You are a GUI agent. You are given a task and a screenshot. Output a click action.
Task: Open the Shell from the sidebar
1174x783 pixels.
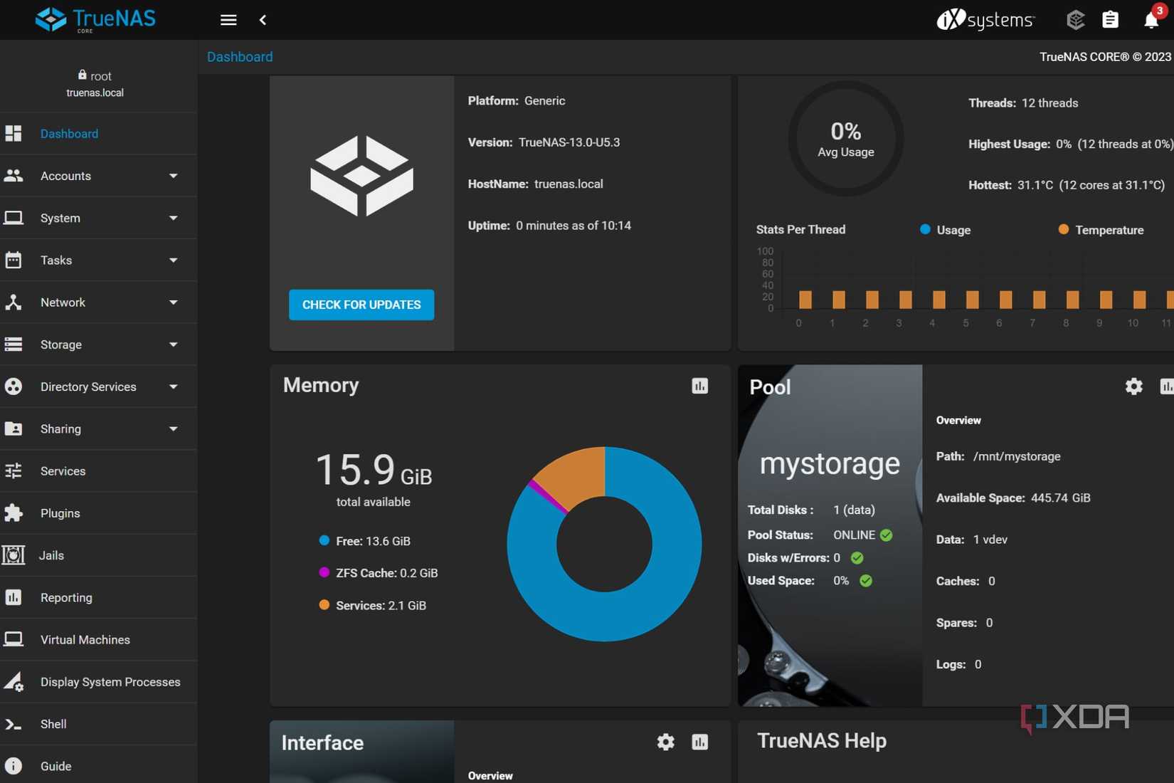tap(53, 724)
